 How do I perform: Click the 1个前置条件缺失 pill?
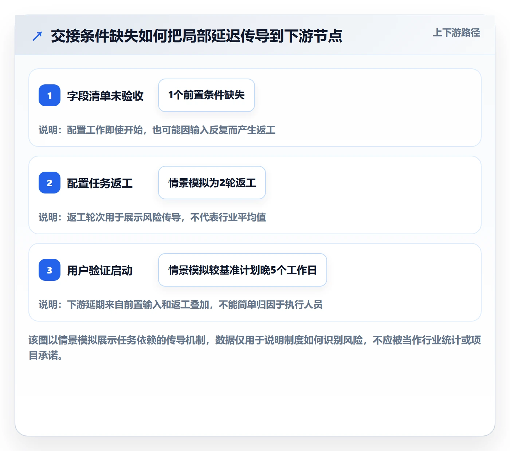click(207, 95)
